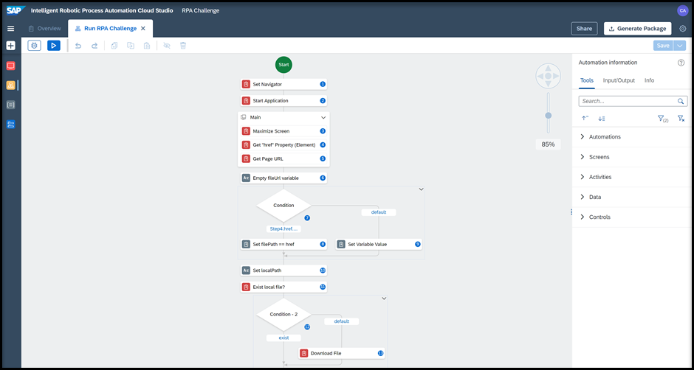
Task: Collapse the Condition - 2 block chevron
Action: point(384,299)
